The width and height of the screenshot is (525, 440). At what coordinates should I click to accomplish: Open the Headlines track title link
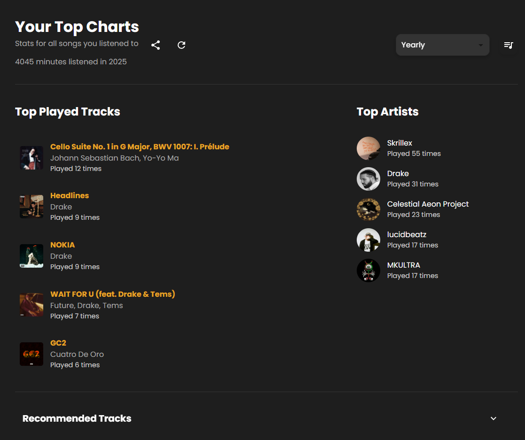click(70, 195)
